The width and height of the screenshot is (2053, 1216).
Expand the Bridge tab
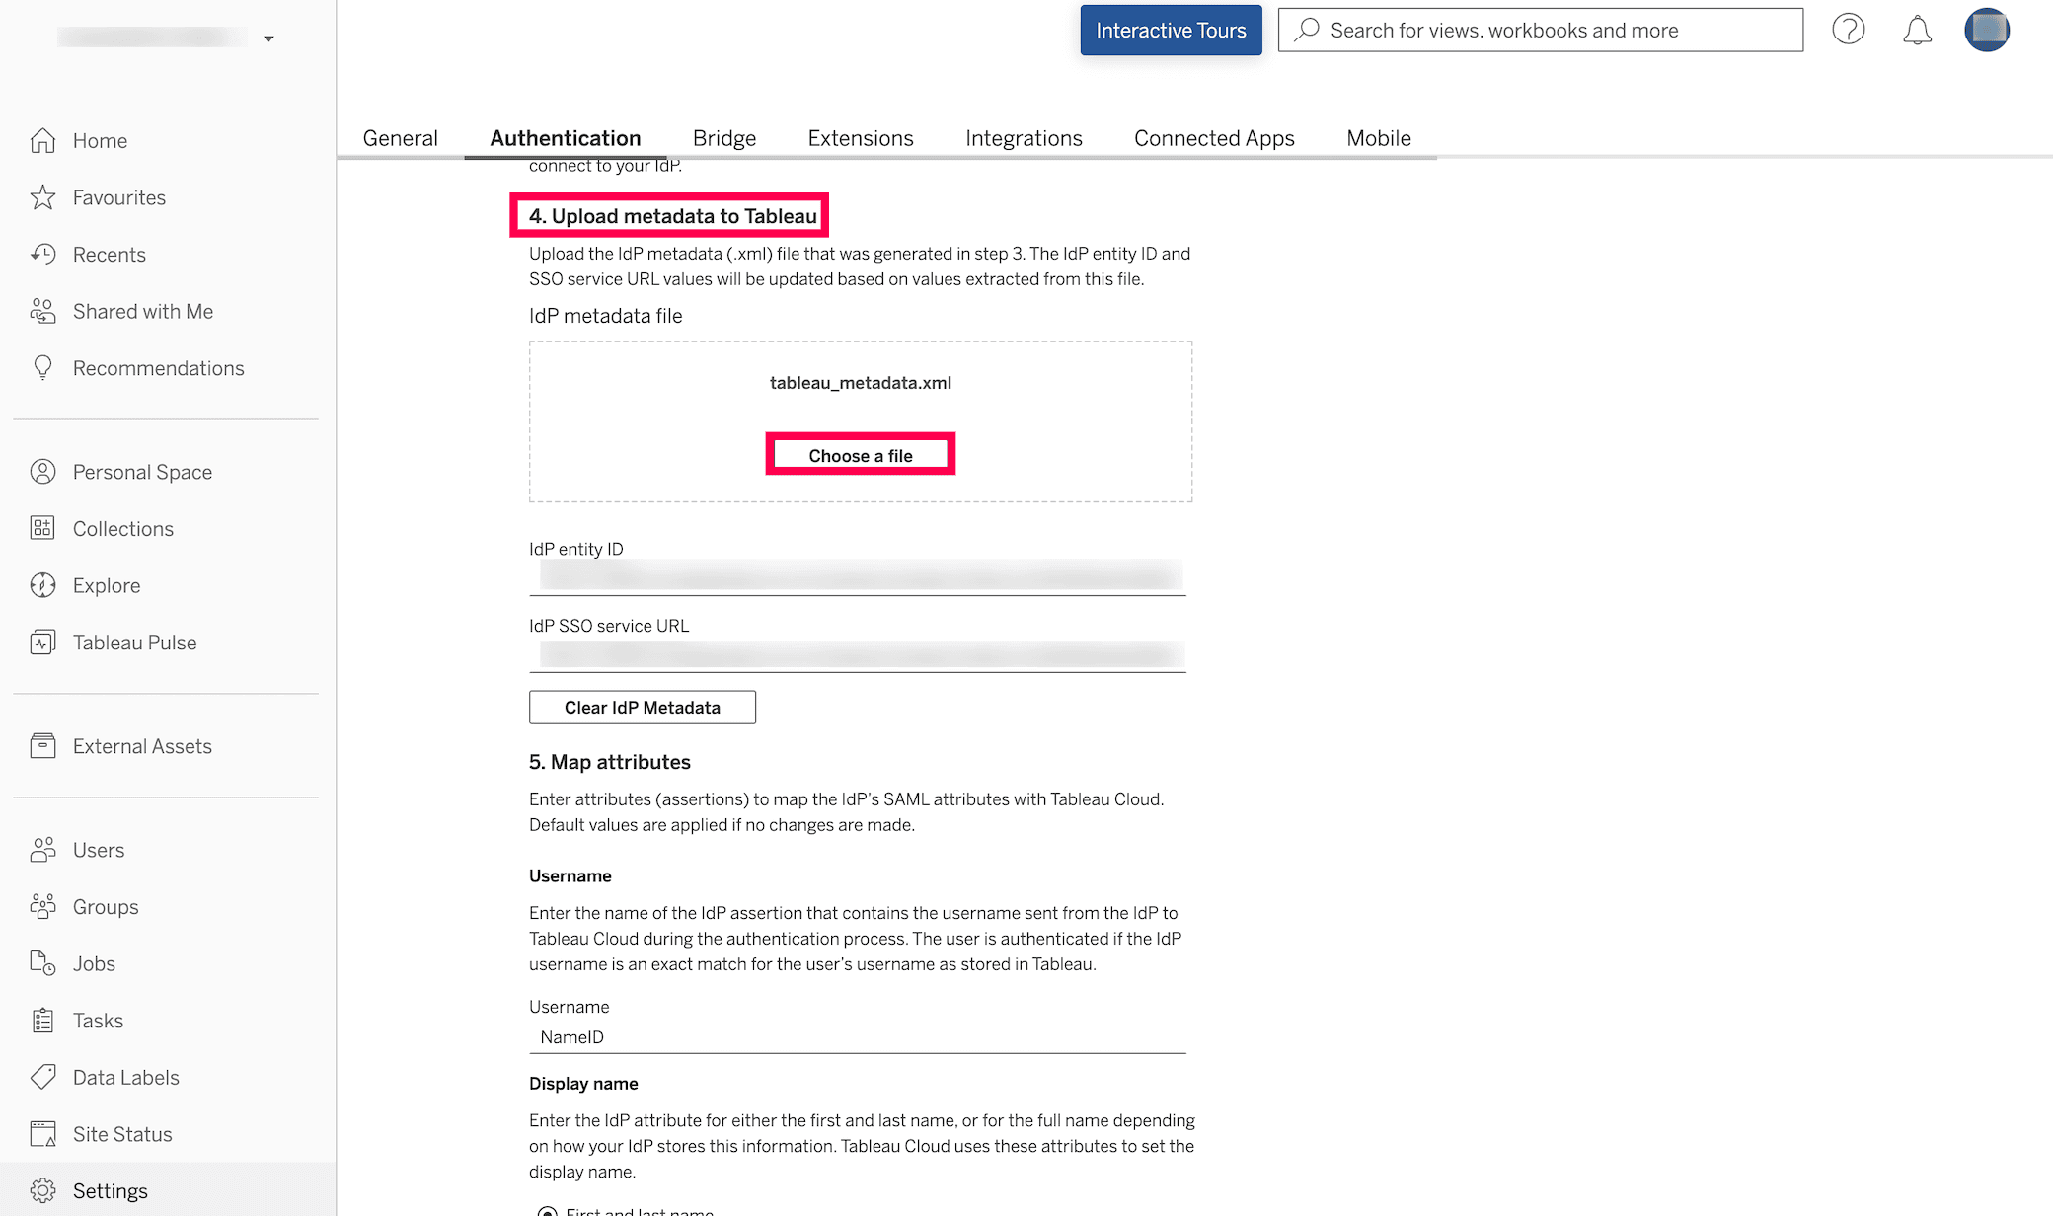click(x=723, y=139)
